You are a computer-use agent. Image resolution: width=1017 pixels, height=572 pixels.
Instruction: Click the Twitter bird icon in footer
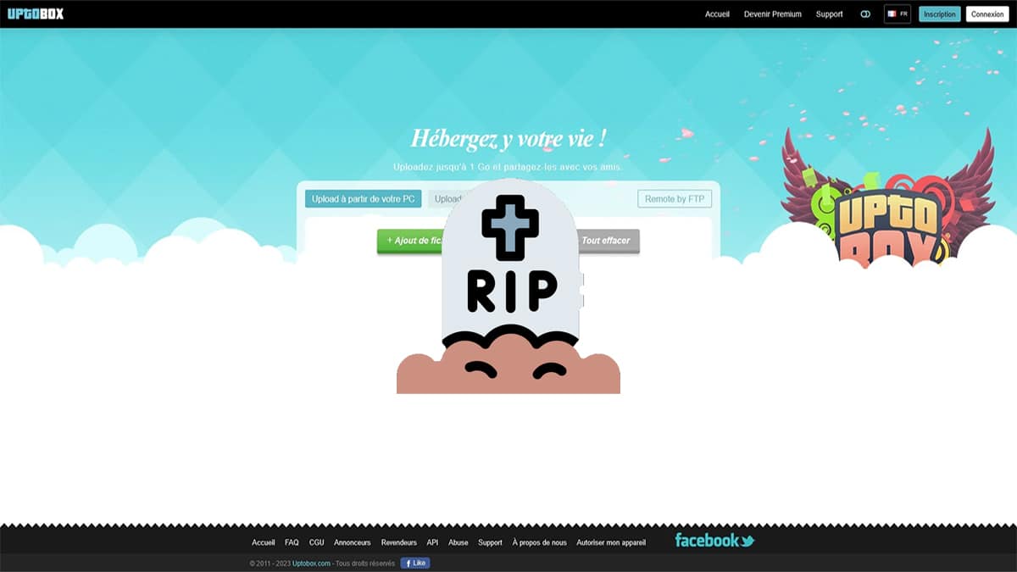[747, 541]
